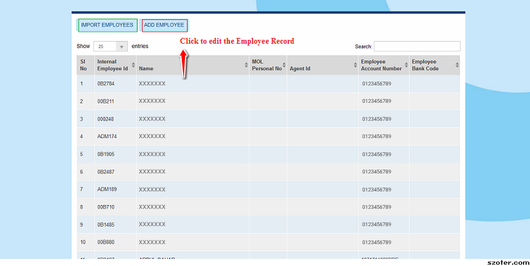
Task: Click the Sl No column header
Action: (84, 65)
